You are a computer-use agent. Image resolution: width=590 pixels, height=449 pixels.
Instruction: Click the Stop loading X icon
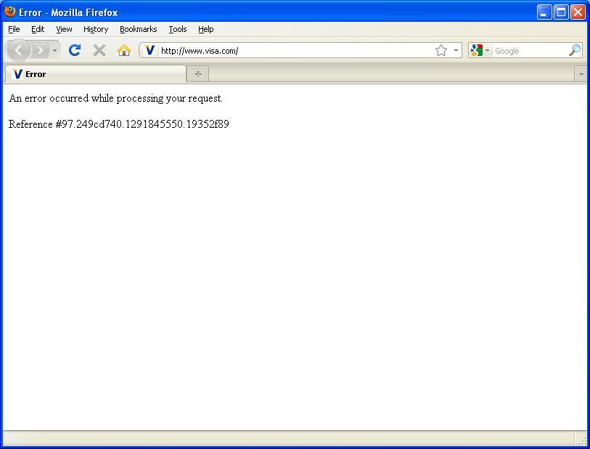point(99,50)
